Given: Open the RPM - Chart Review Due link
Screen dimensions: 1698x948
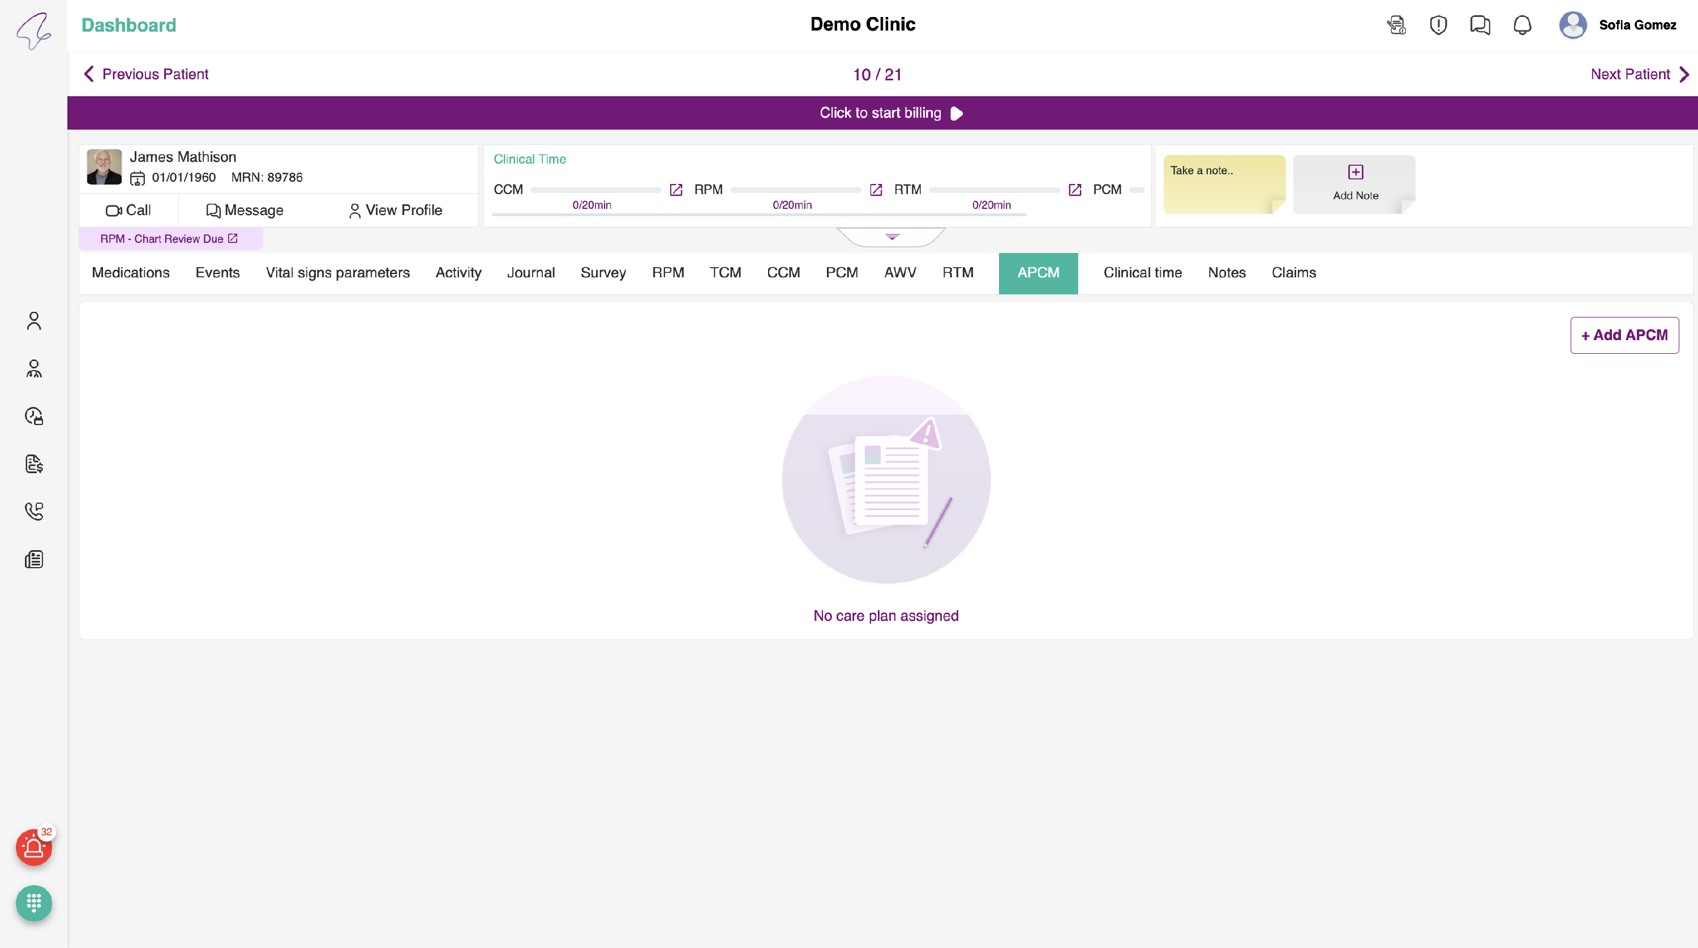Looking at the screenshot, I should [x=169, y=239].
